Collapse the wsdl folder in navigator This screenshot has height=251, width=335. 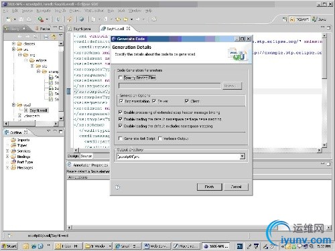point(13,104)
